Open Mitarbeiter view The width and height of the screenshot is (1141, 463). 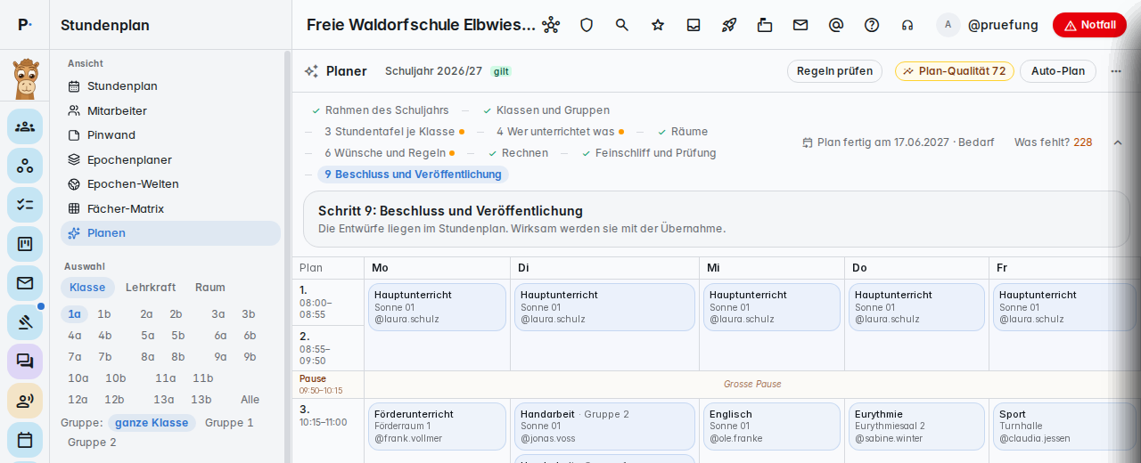[170, 110]
